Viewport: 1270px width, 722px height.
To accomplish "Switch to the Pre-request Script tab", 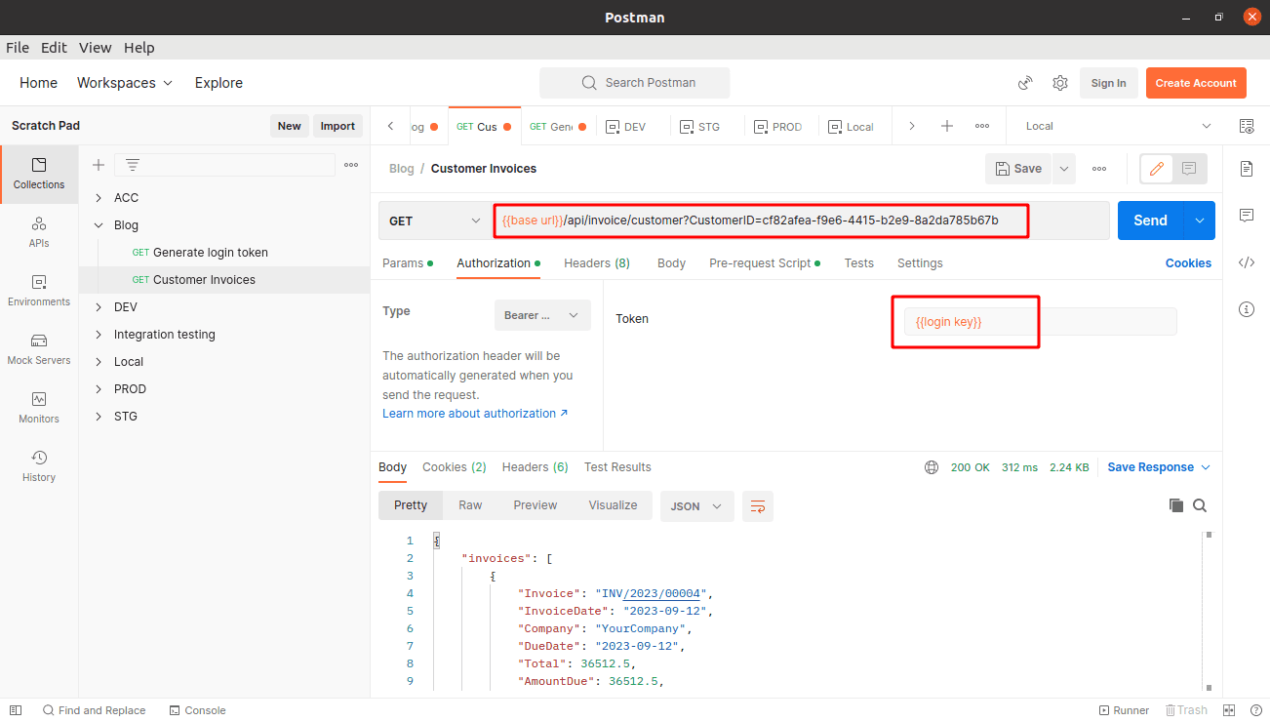I will pos(765,263).
